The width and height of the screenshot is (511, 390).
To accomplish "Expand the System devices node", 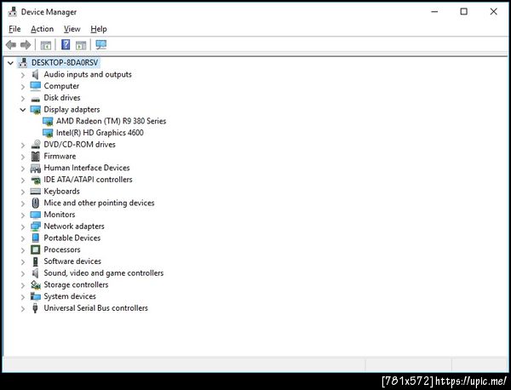I will (22, 297).
